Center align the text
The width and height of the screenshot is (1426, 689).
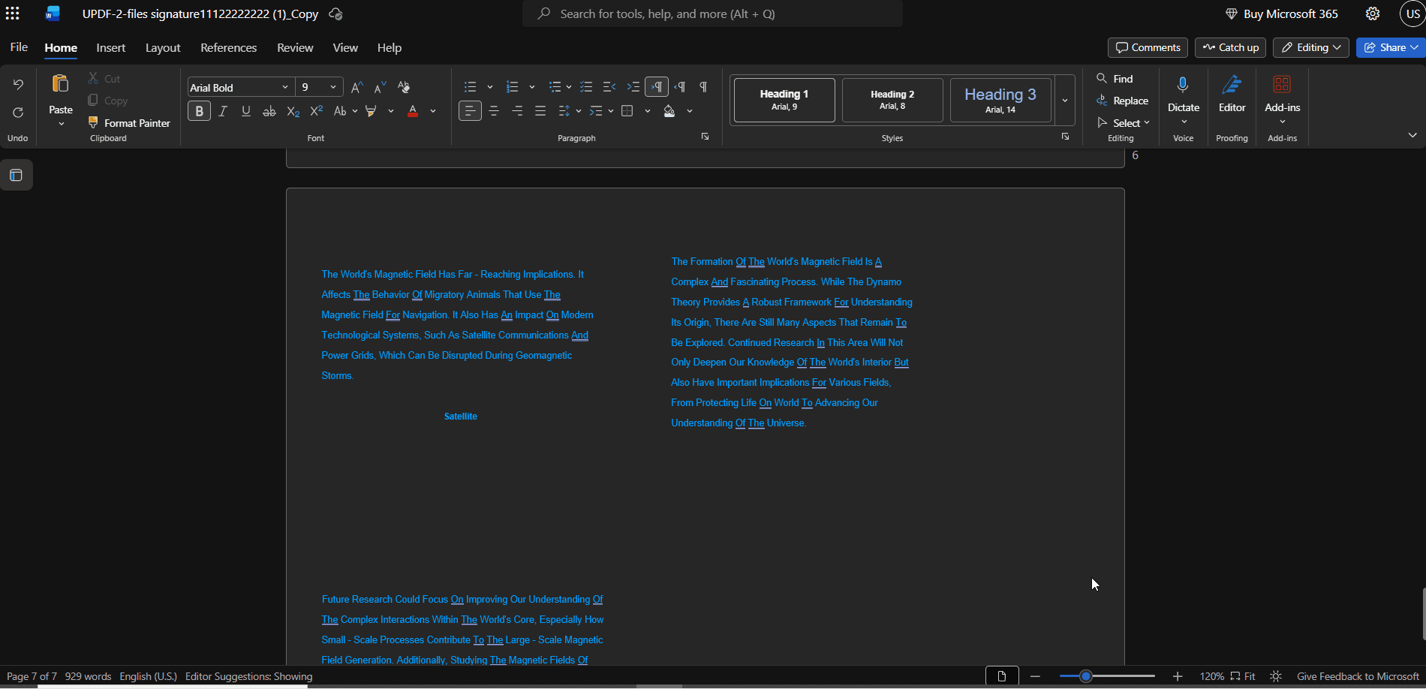(x=494, y=111)
